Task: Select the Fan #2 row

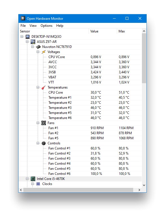Action: [80, 133]
